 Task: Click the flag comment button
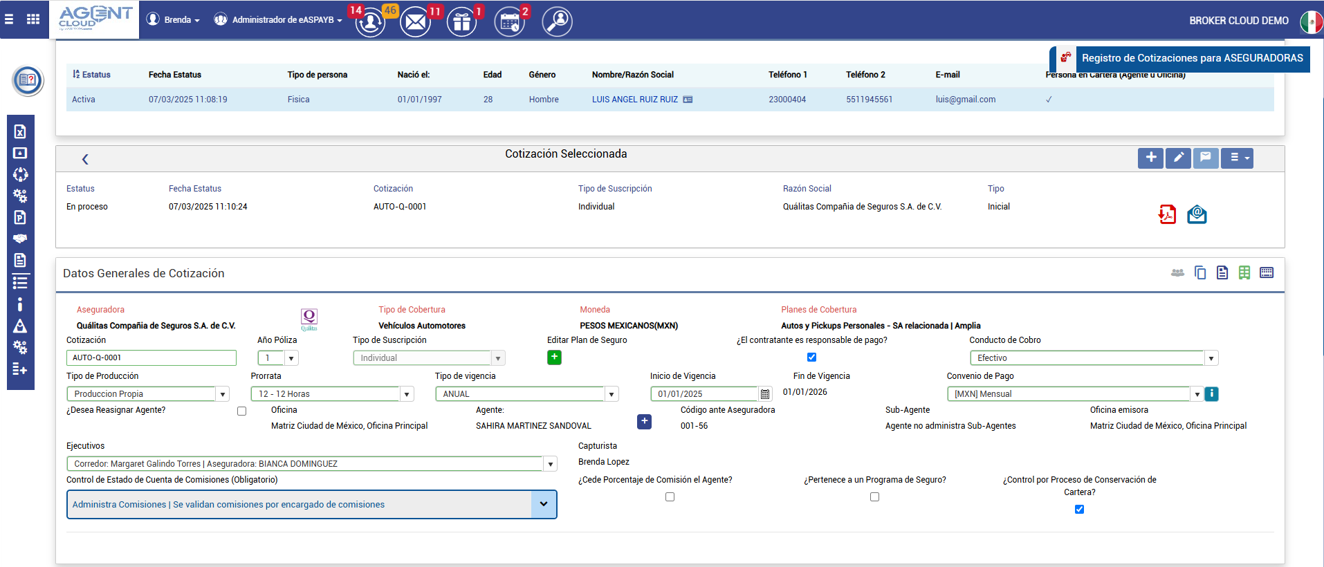tap(1206, 158)
